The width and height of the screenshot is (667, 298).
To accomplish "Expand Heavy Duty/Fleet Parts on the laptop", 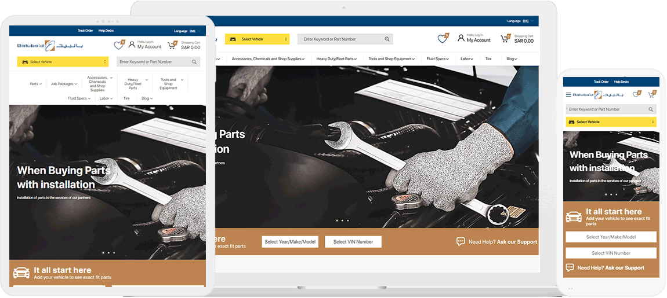I will tap(336, 59).
